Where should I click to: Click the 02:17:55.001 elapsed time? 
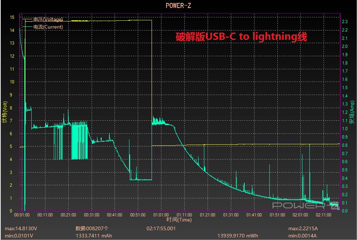pos(161,228)
